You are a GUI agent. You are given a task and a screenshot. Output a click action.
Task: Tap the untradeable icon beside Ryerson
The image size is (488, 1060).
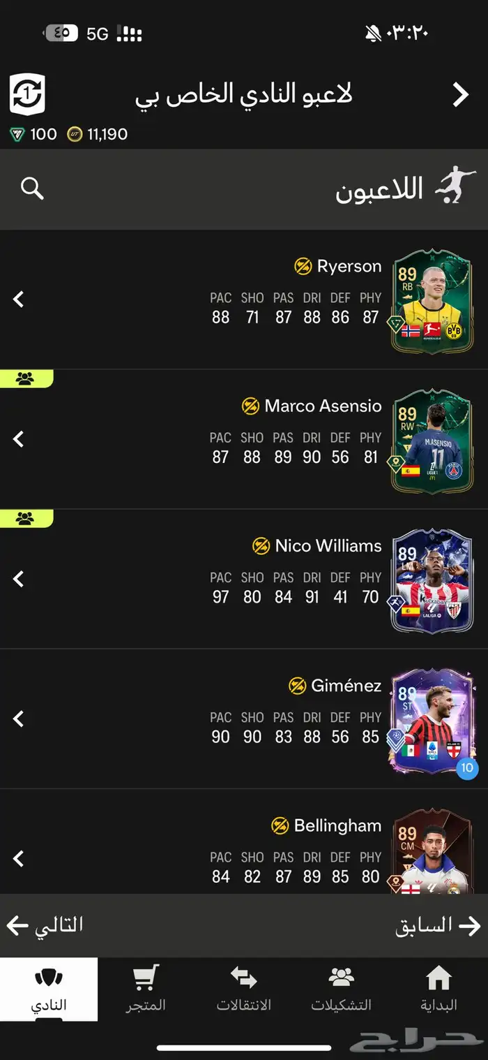click(x=303, y=266)
